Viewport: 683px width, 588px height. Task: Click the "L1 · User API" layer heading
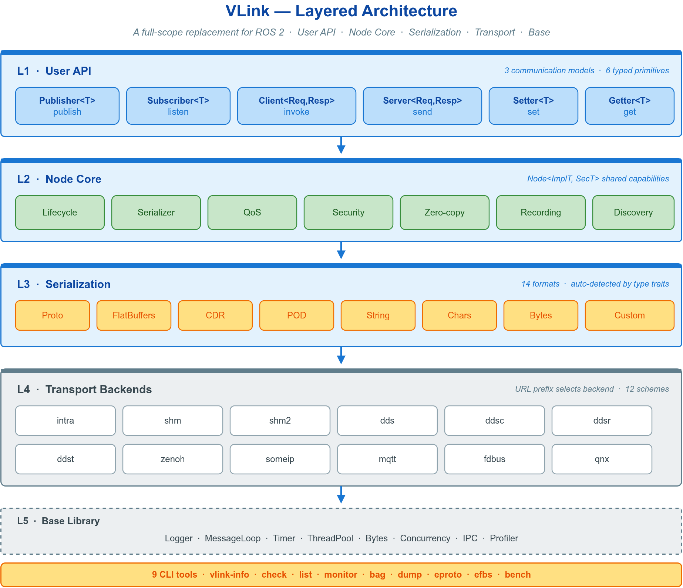(54, 71)
